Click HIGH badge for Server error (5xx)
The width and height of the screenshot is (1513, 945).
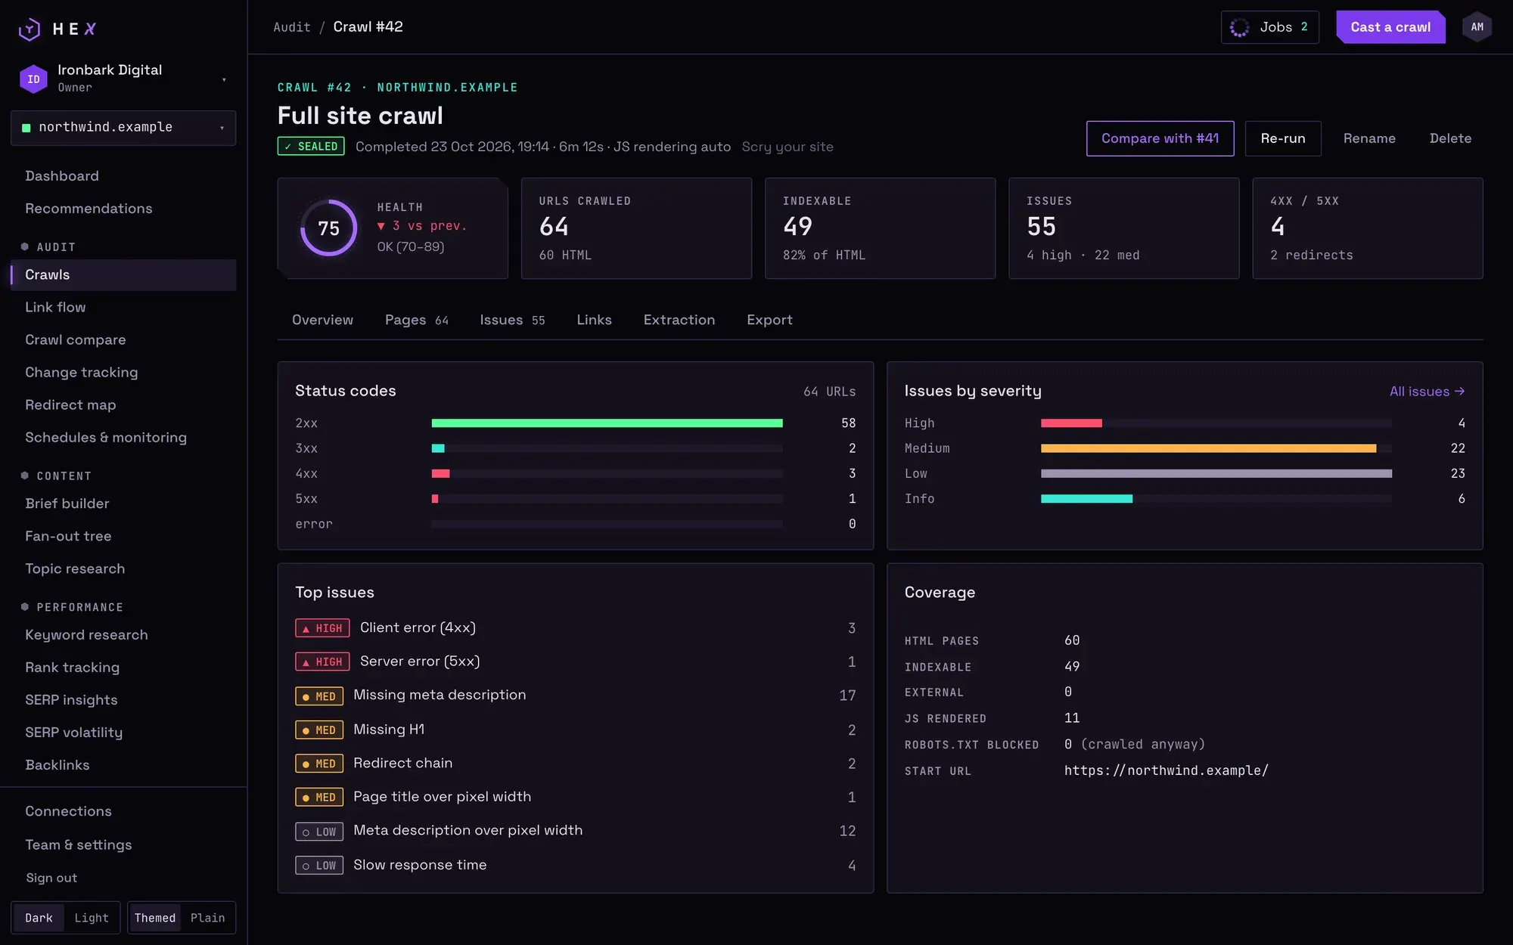322,661
